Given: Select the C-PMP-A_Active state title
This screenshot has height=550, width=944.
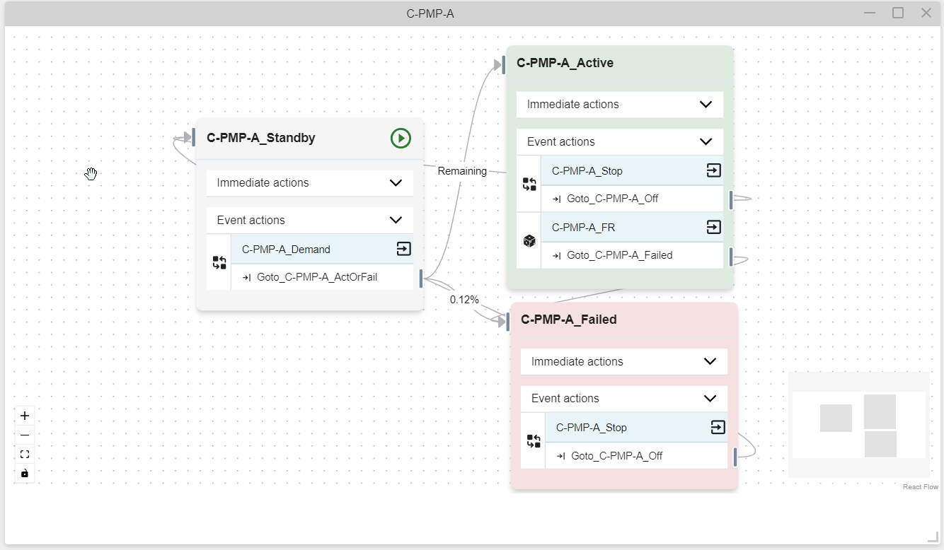Looking at the screenshot, I should (565, 63).
